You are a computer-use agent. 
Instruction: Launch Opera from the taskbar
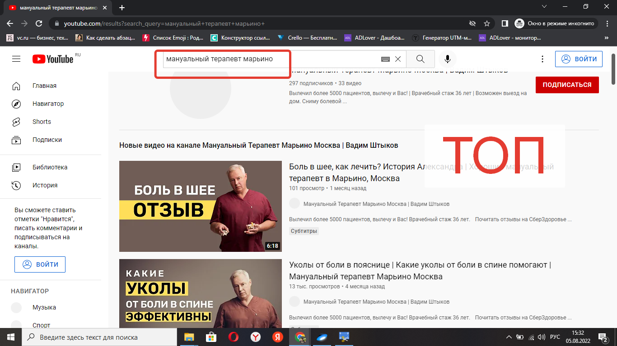coord(233,337)
